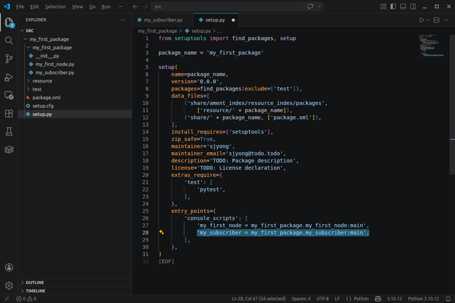This screenshot has height=303, width=455.
Task: Open the Testing flask icon
Action: 9,131
